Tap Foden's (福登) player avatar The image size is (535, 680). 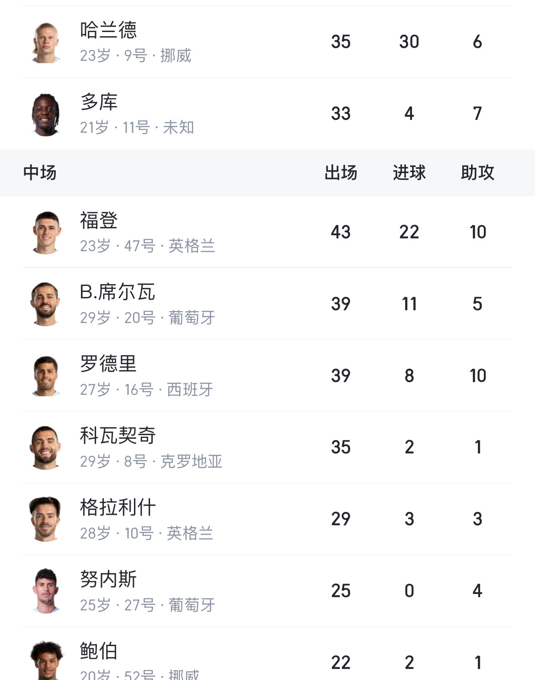pyautogui.click(x=46, y=232)
